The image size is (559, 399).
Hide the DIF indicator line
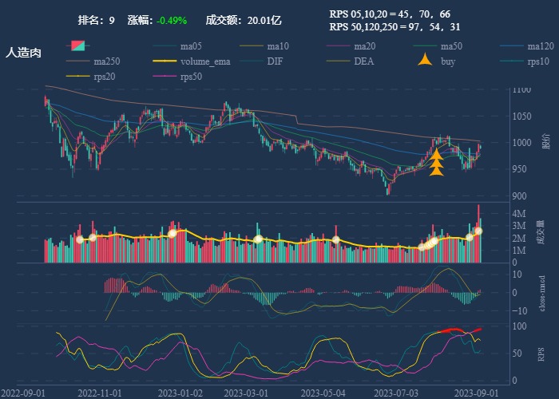(274, 61)
